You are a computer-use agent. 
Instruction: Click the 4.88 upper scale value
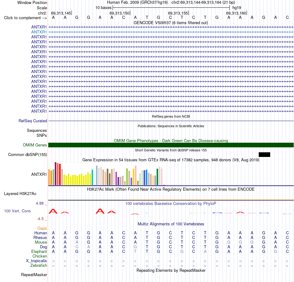tap(40, 203)
